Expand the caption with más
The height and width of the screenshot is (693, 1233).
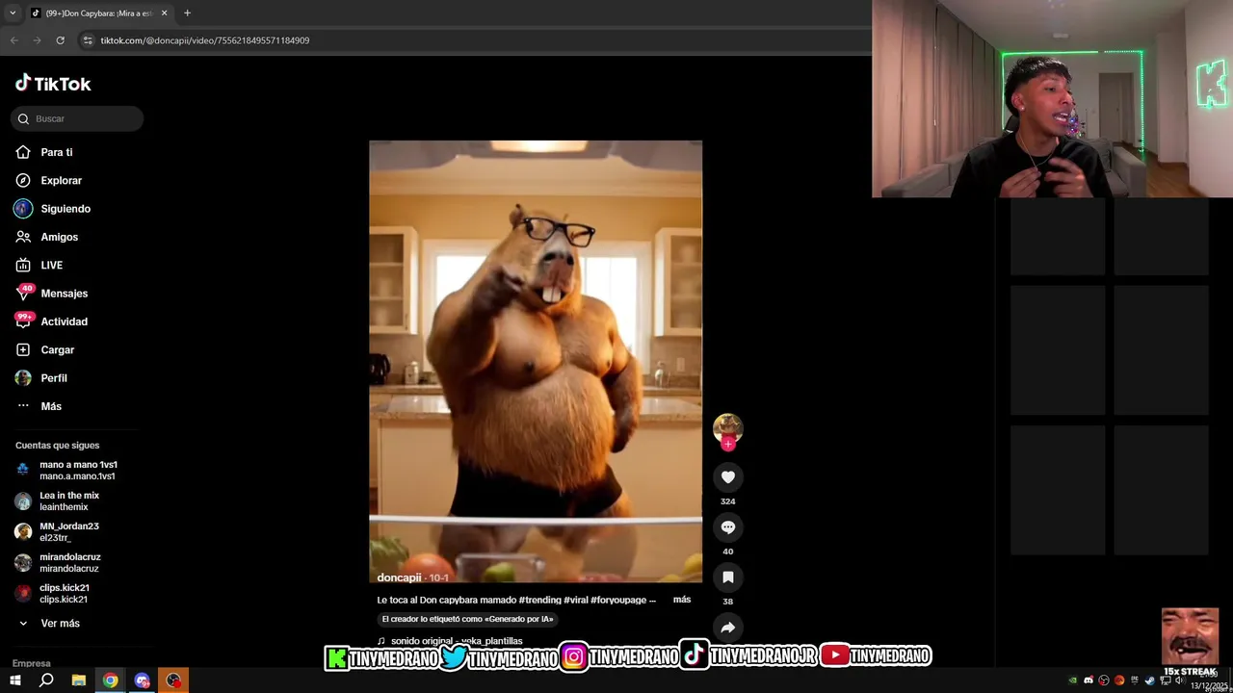(x=682, y=600)
